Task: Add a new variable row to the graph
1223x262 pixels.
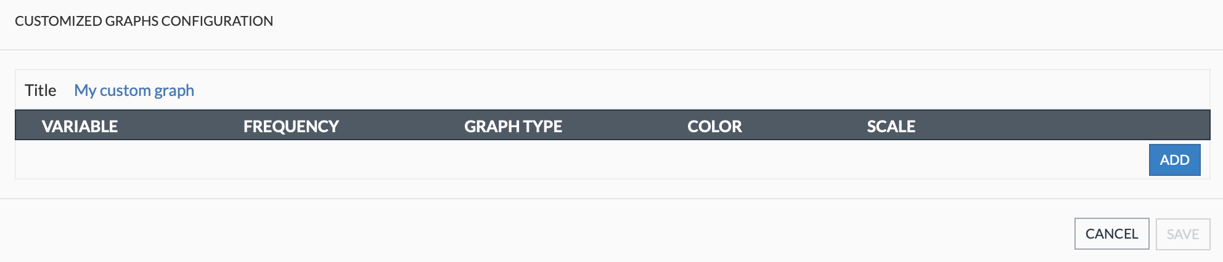Action: 1174,160
